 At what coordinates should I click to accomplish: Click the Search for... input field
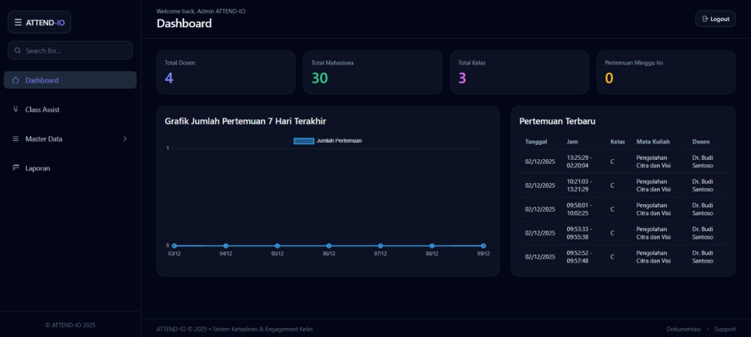pos(75,50)
